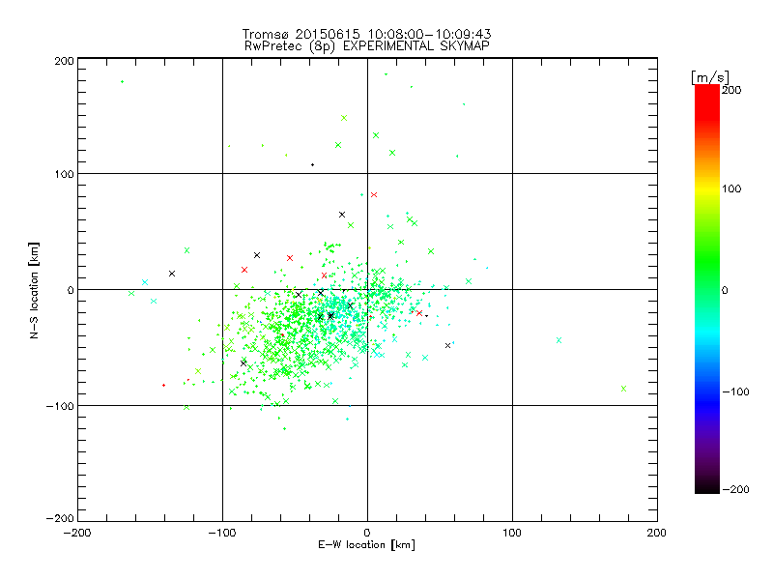Screen dimensions: 773x580
Task: Click the plot title 'Tromsø 20150615 10:08:00-10:09:43'
Action: pyautogui.click(x=367, y=34)
